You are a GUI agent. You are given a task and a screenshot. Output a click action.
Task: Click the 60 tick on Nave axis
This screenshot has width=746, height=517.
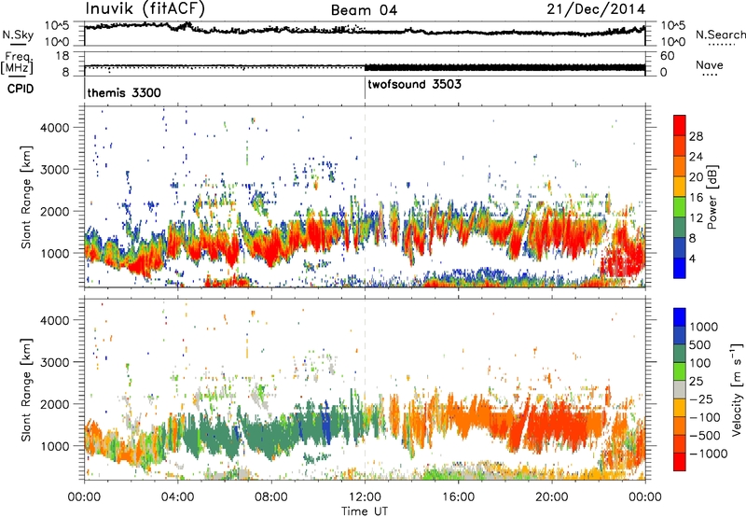click(x=667, y=56)
